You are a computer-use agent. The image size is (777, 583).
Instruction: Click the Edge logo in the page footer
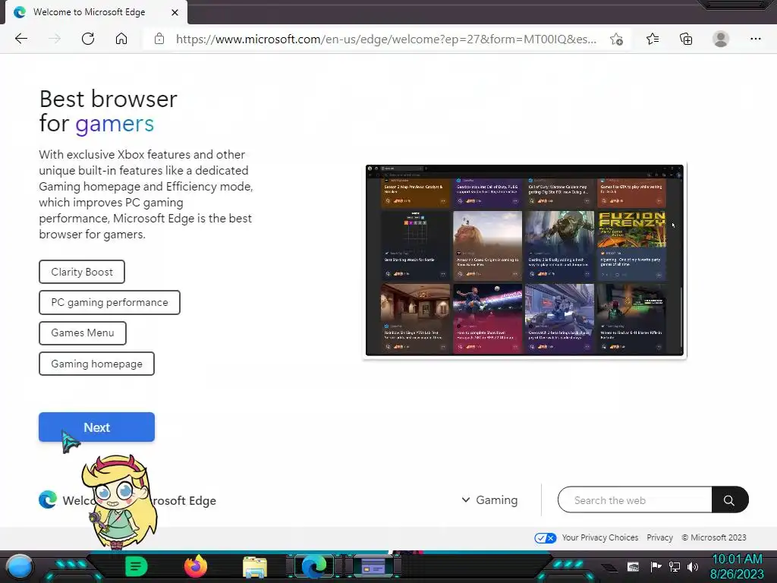pyautogui.click(x=48, y=499)
